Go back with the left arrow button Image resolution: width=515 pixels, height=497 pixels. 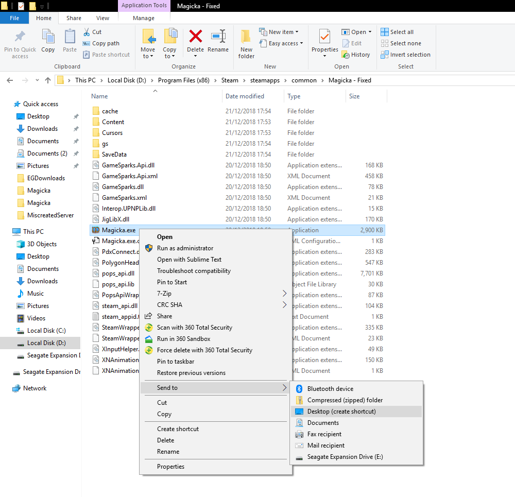pyautogui.click(x=10, y=80)
